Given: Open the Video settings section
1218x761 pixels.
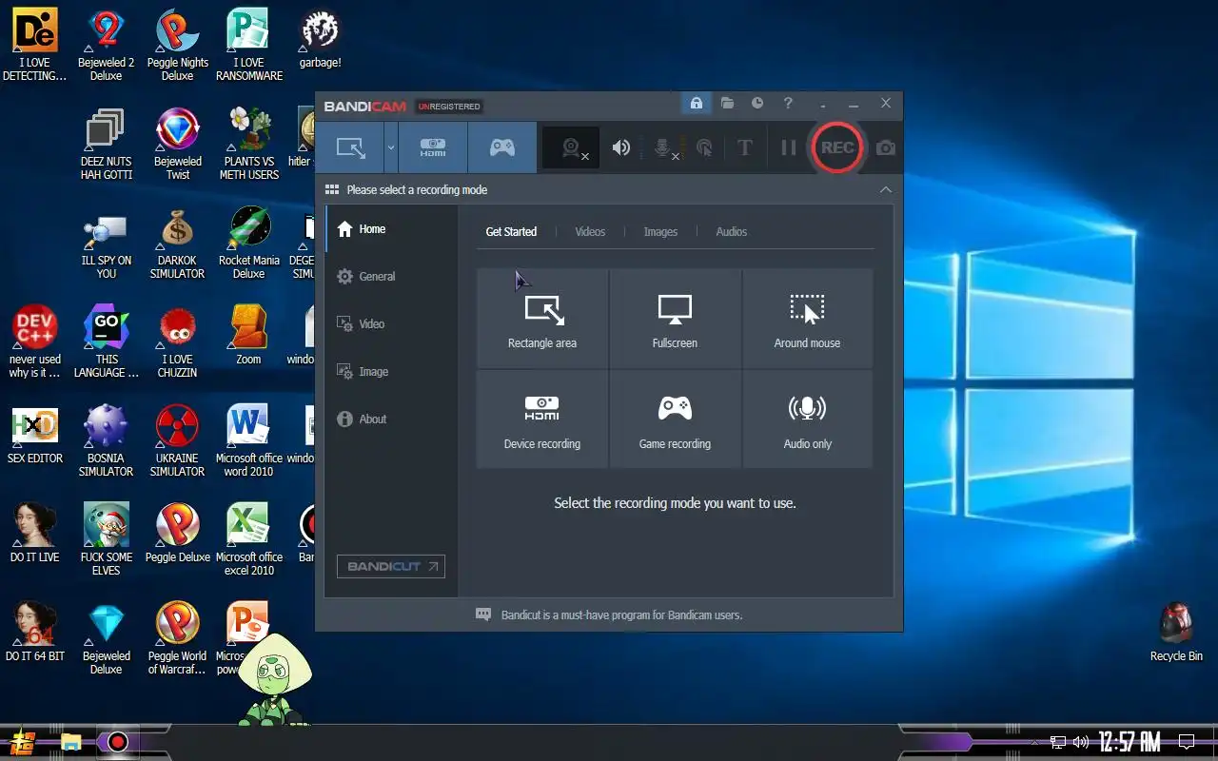Looking at the screenshot, I should pos(392,323).
